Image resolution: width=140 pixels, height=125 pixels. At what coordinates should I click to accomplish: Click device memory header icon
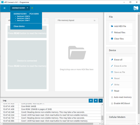pos(45,20)
